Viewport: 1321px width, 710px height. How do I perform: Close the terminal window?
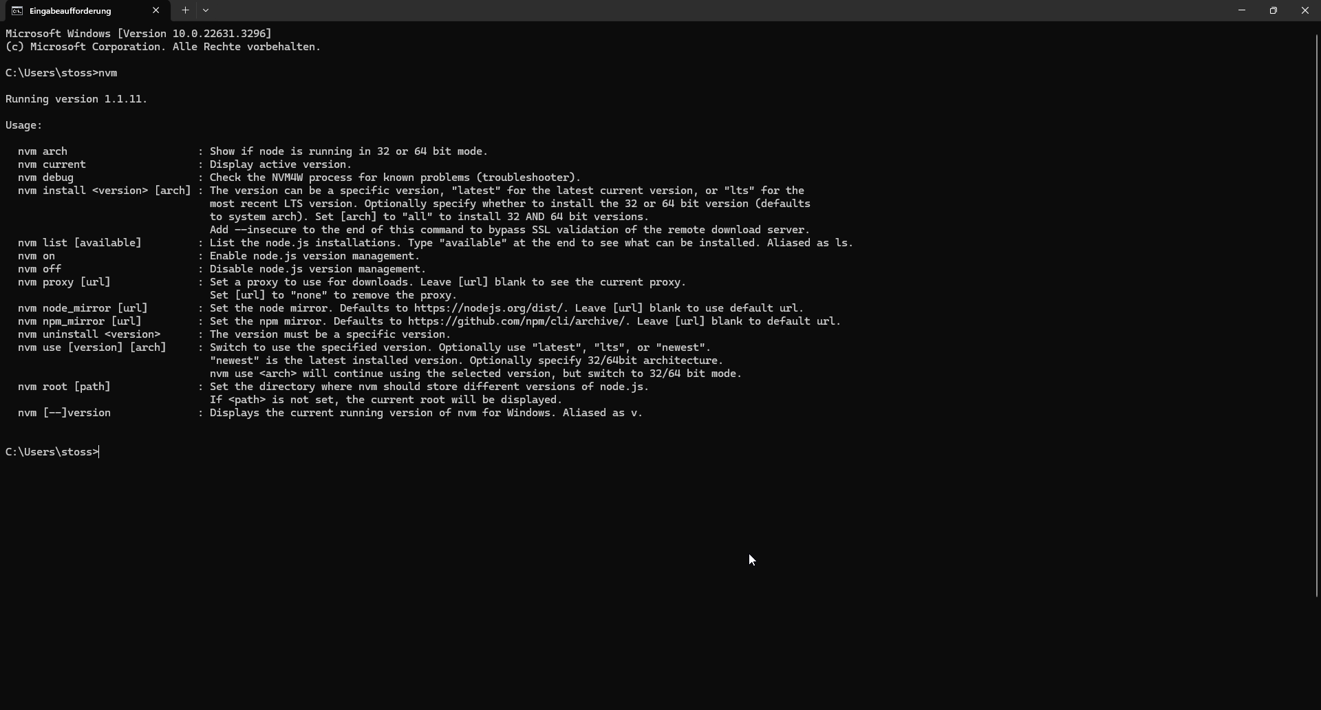pos(1304,10)
